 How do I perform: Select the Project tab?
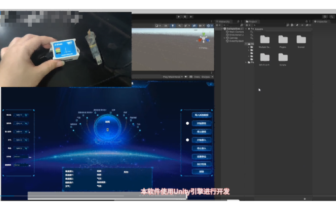pos(252,21)
